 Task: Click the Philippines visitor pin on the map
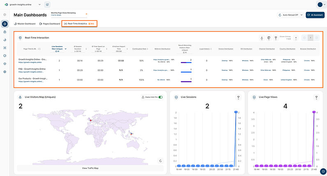pyautogui.click(x=131, y=134)
